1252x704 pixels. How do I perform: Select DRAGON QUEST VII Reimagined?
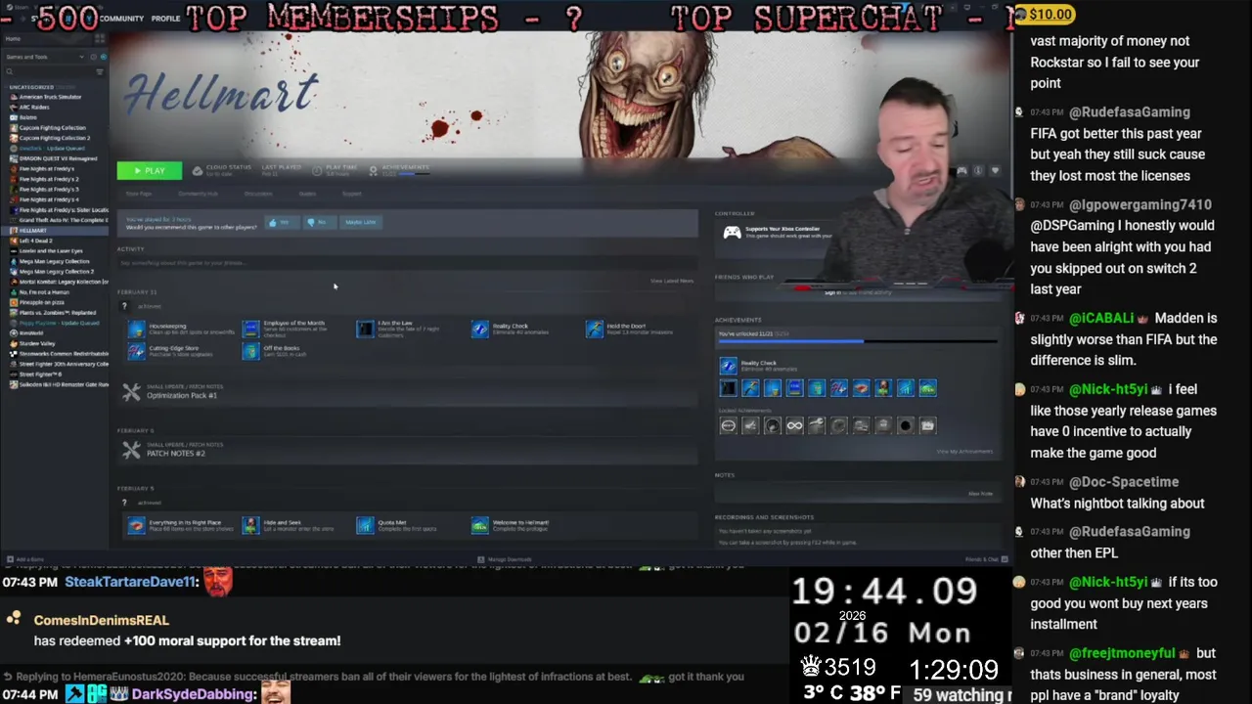click(58, 158)
